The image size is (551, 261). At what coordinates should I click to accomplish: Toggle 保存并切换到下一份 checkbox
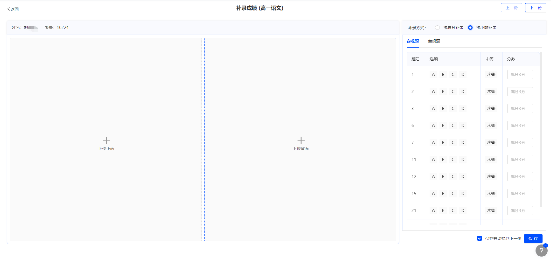480,238
